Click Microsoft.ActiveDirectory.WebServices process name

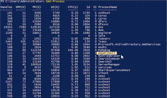129,44
